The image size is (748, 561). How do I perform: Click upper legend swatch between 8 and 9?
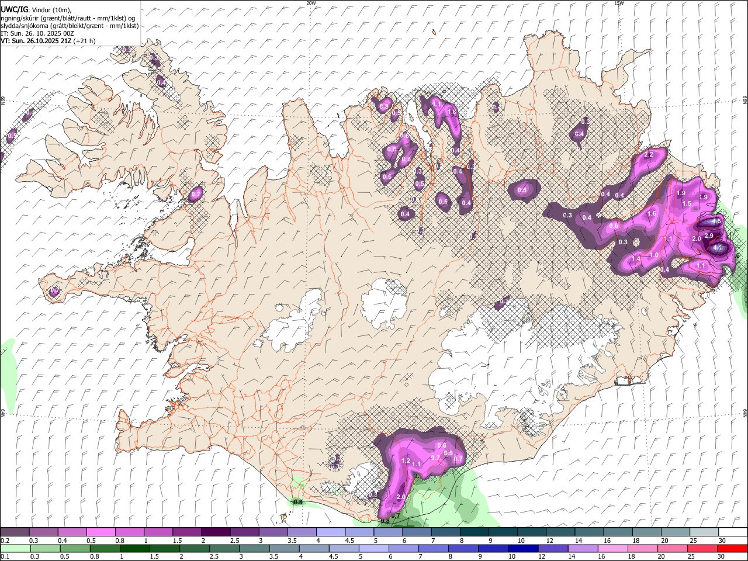point(474,532)
